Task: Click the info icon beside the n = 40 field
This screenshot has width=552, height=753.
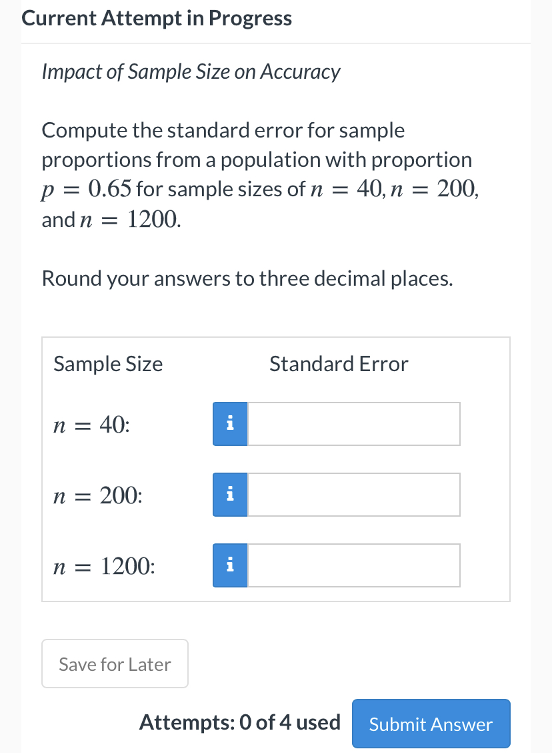Action: tap(229, 423)
